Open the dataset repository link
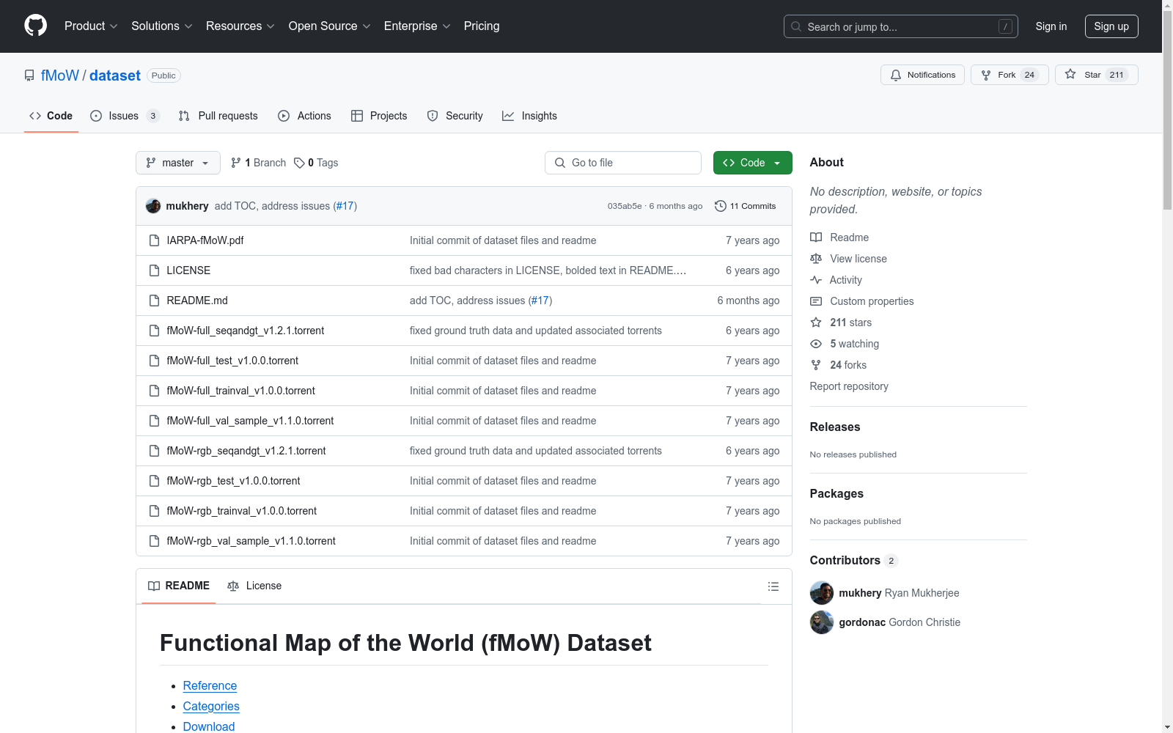The height and width of the screenshot is (733, 1173). pos(115,75)
